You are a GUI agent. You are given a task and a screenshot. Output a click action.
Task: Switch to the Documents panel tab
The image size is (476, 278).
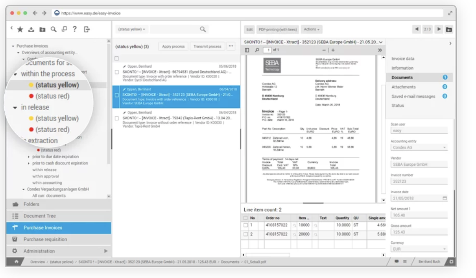click(403, 77)
